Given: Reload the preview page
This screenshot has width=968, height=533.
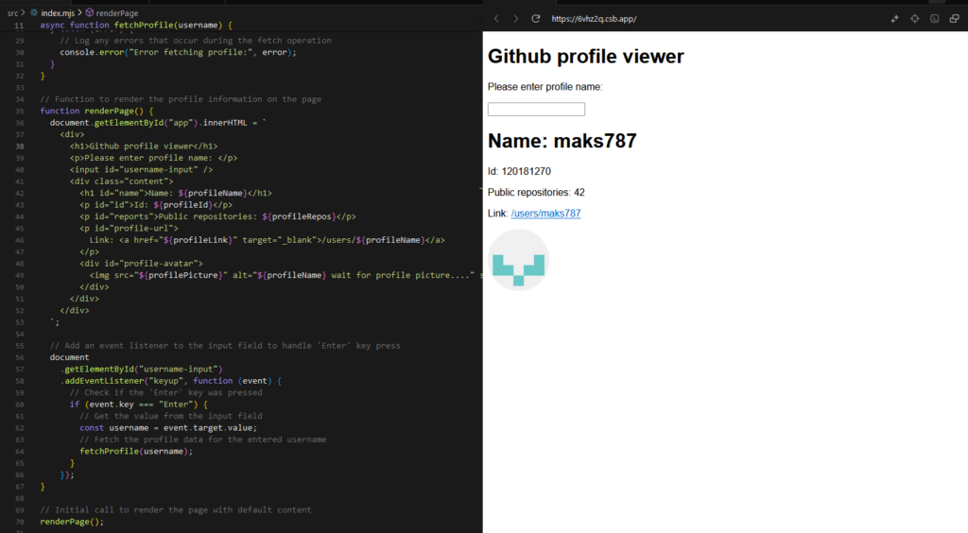Looking at the screenshot, I should click(536, 19).
